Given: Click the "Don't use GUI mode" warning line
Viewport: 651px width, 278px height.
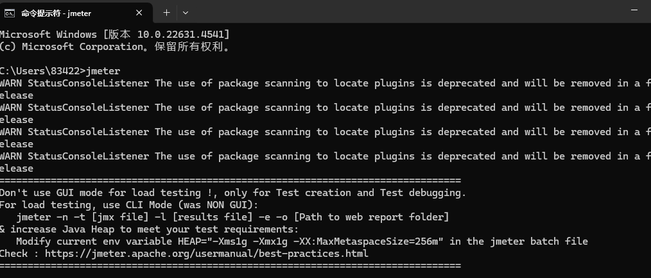Looking at the screenshot, I should (x=233, y=193).
